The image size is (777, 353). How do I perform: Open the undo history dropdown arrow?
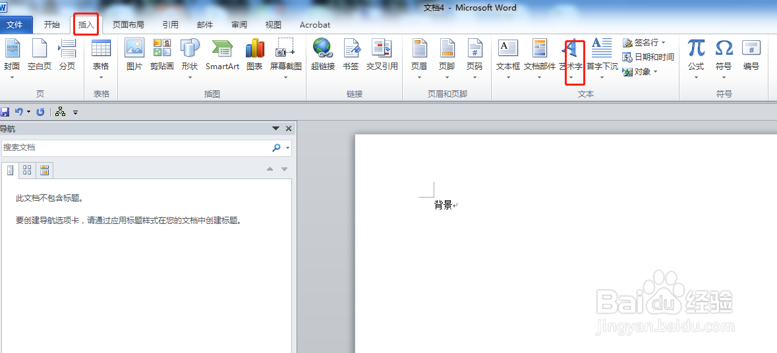29,112
